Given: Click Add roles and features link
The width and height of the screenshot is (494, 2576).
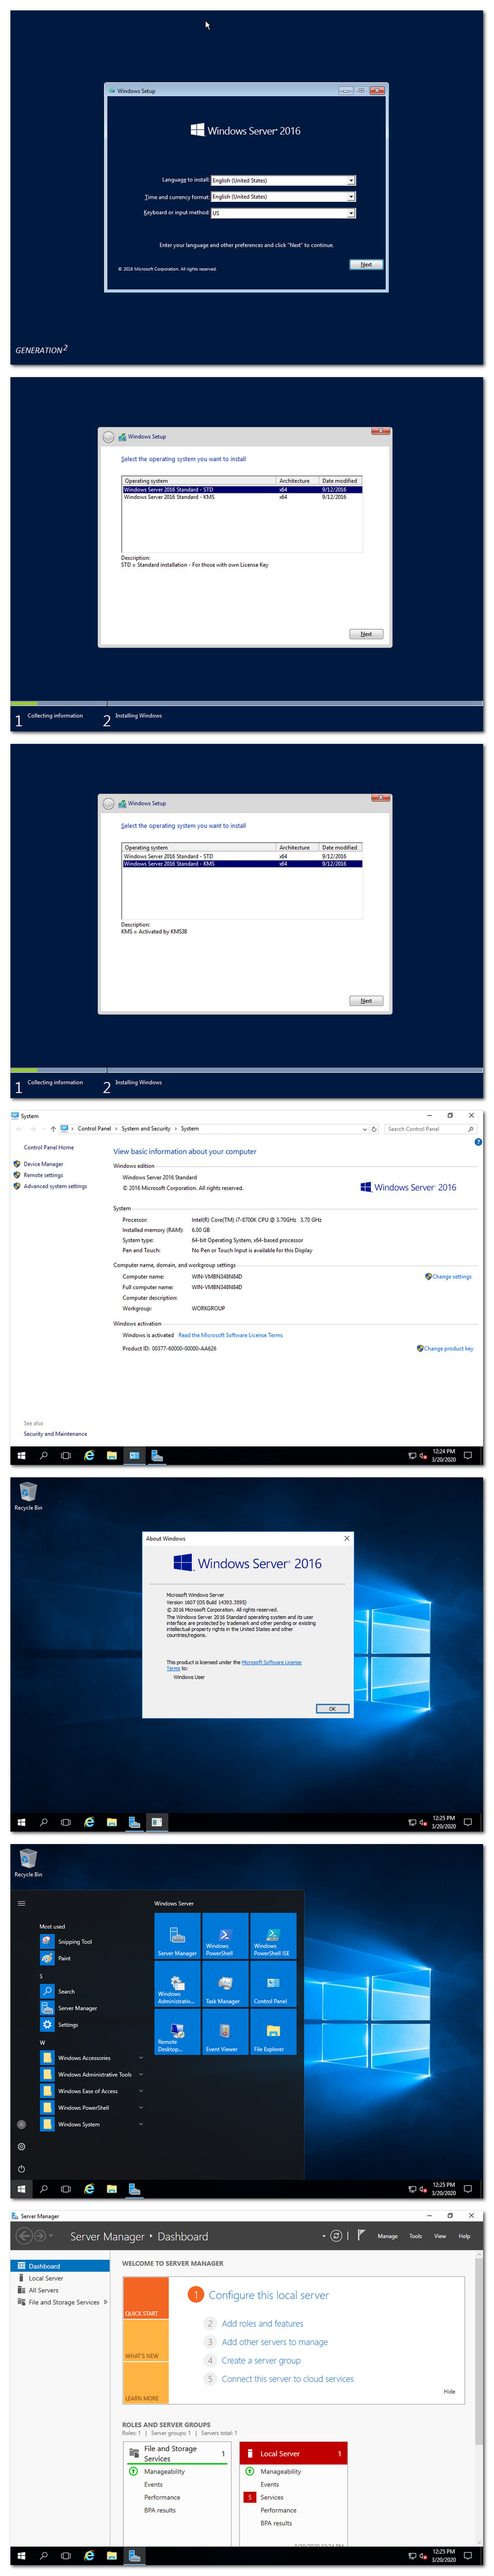Looking at the screenshot, I should click(262, 2323).
